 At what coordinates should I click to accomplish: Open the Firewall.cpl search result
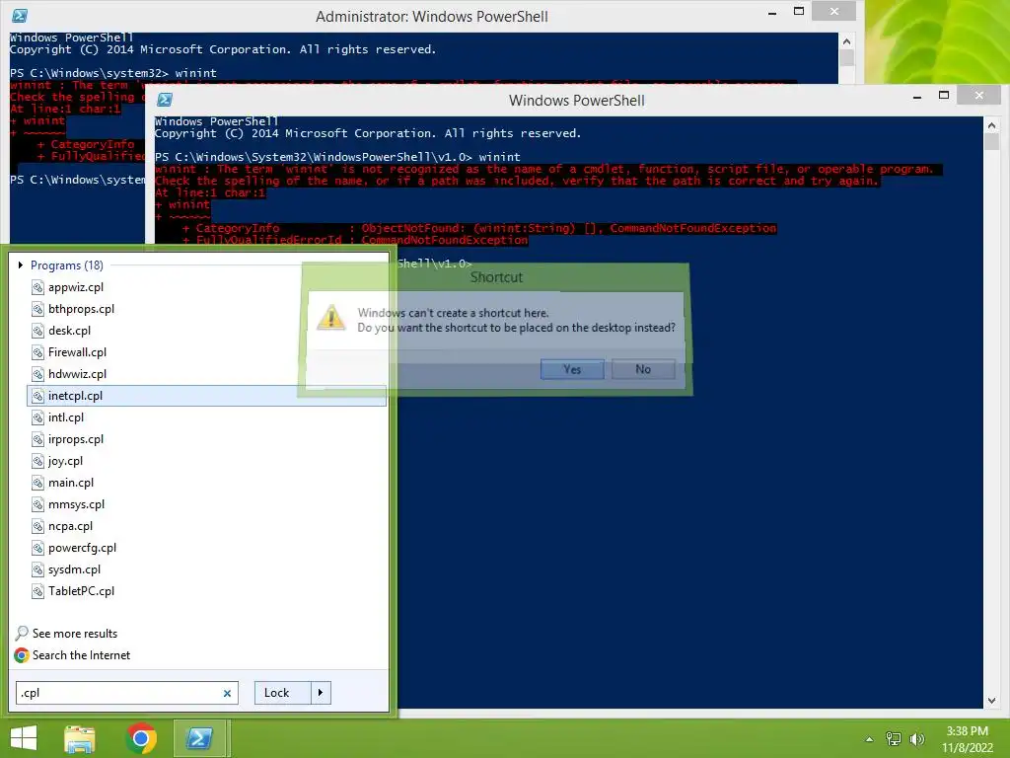pos(206,352)
